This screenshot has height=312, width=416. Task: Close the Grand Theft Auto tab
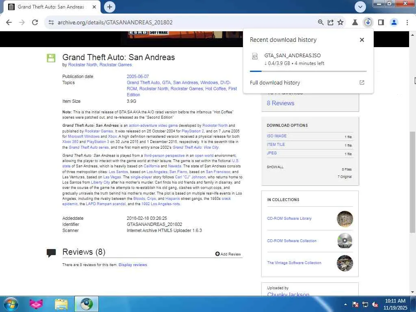(x=94, y=7)
